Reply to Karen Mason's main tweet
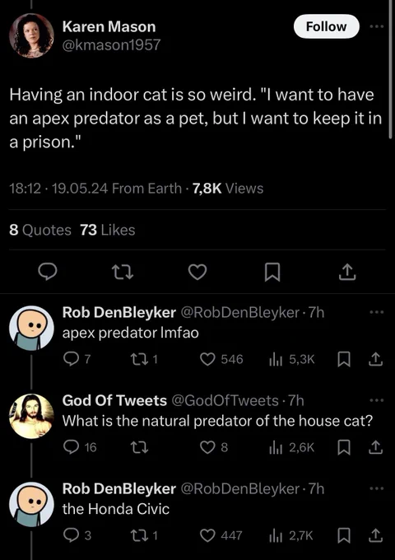 point(48,272)
